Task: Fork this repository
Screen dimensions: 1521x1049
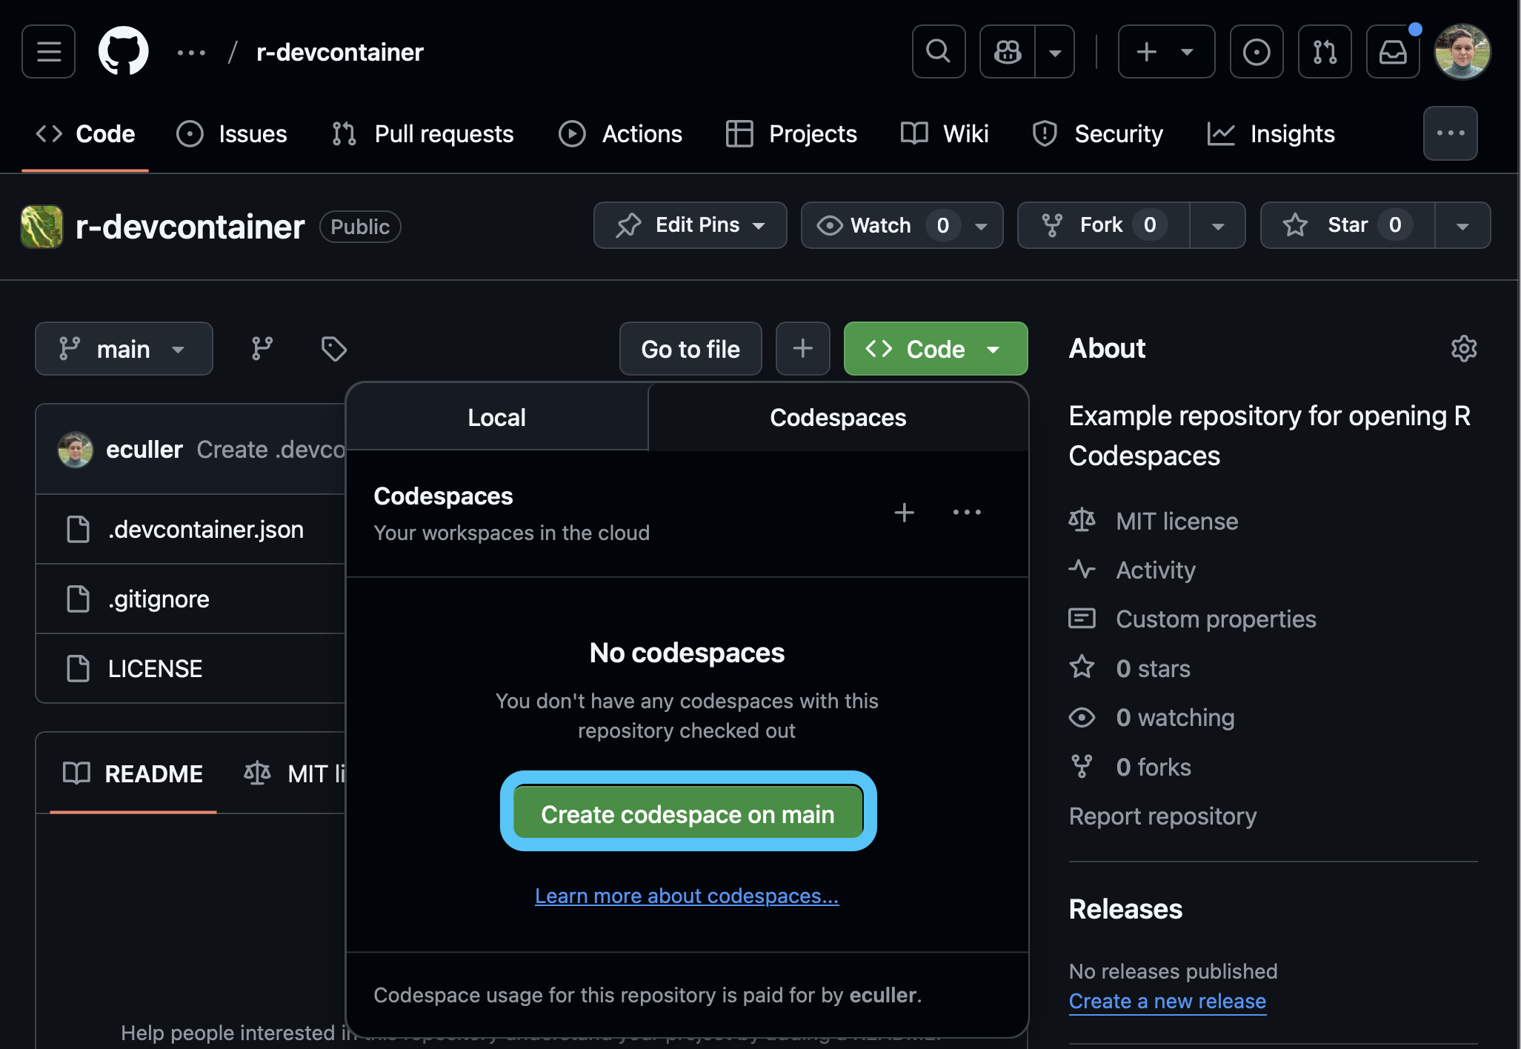Action: 1104,225
